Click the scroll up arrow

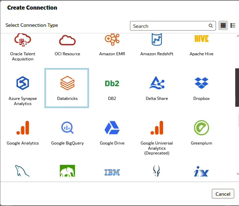point(238,36)
